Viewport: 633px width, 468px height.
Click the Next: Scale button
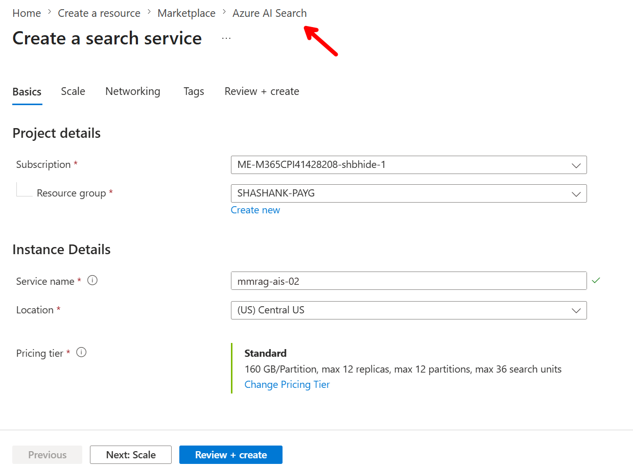[131, 455]
